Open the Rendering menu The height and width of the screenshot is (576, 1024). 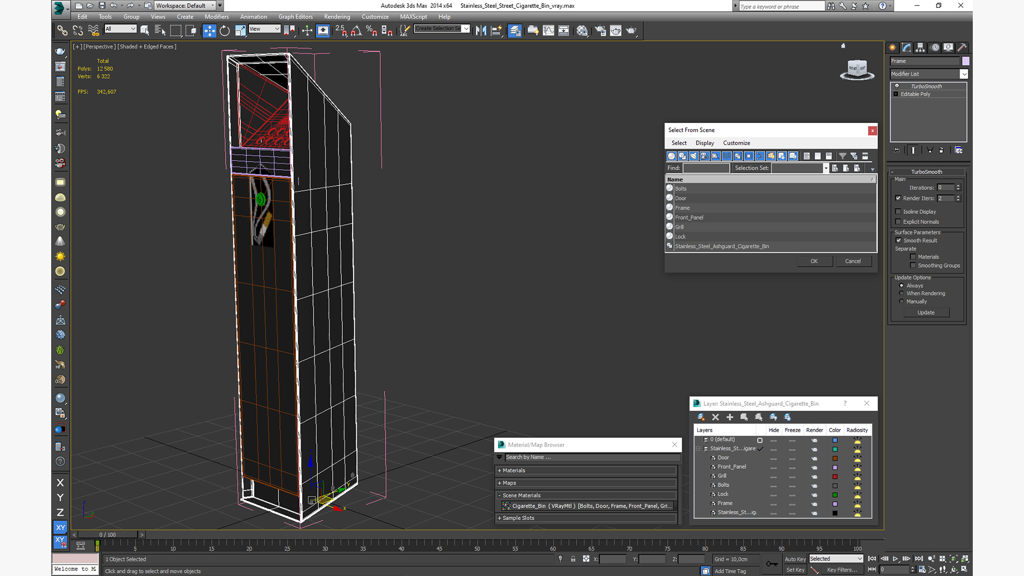click(x=337, y=17)
